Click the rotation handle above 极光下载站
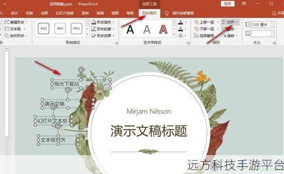 click(81, 70)
